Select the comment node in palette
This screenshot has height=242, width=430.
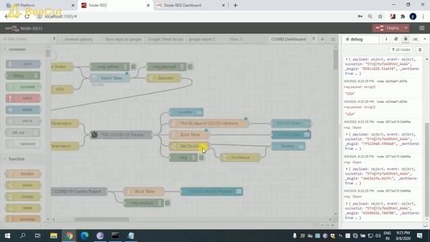23,144
